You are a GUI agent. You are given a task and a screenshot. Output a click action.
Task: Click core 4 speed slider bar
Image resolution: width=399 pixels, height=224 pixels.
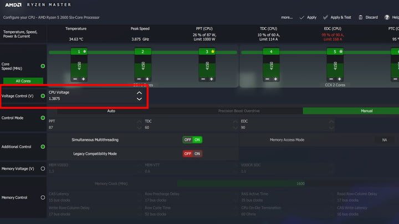pos(271,66)
